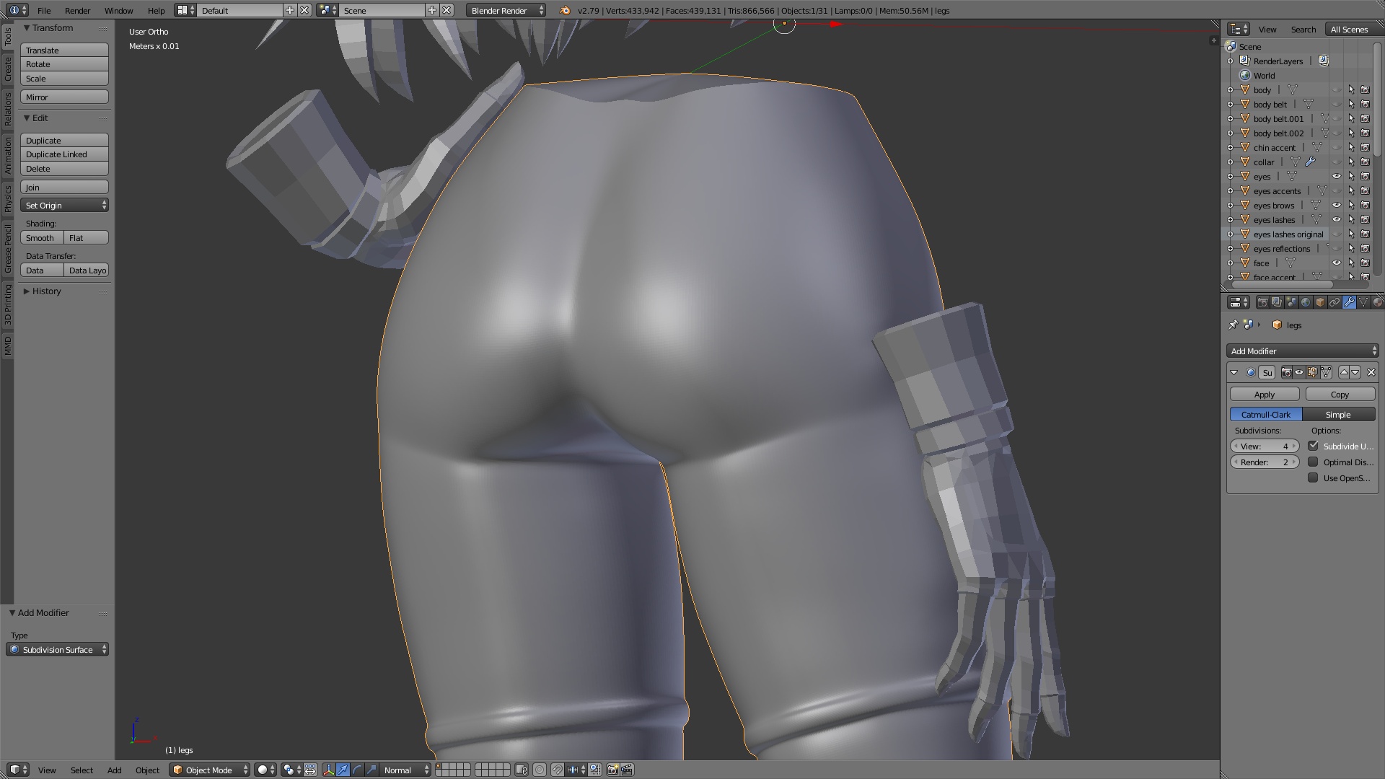Image resolution: width=1385 pixels, height=779 pixels.
Task: Click the Duplicate Linked button
Action: click(64, 154)
